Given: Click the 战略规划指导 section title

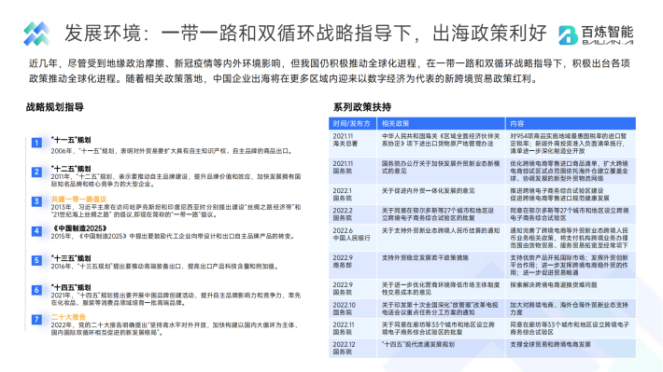Looking at the screenshot, I should tap(54, 107).
